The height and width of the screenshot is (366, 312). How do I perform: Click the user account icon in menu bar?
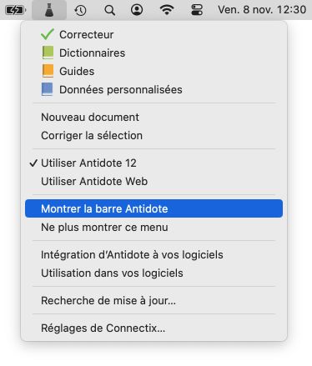[137, 10]
